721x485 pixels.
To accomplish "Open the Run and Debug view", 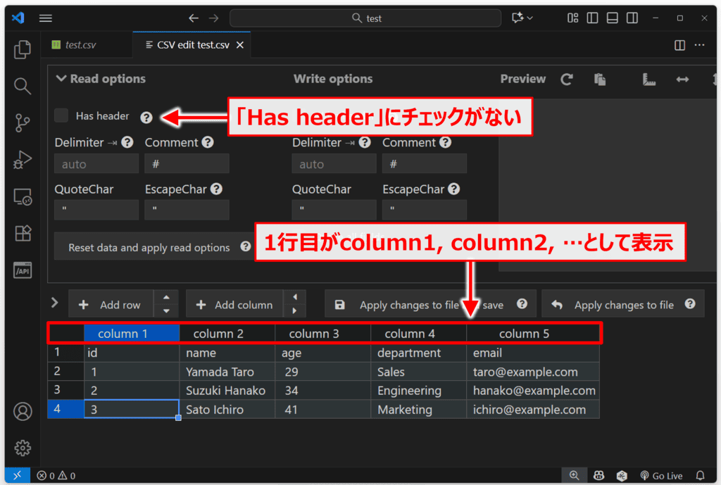I will 23,160.
